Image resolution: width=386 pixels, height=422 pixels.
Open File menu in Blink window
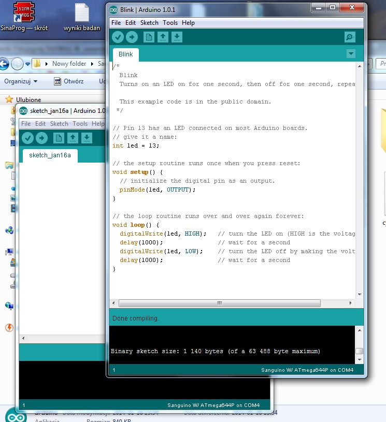116,23
